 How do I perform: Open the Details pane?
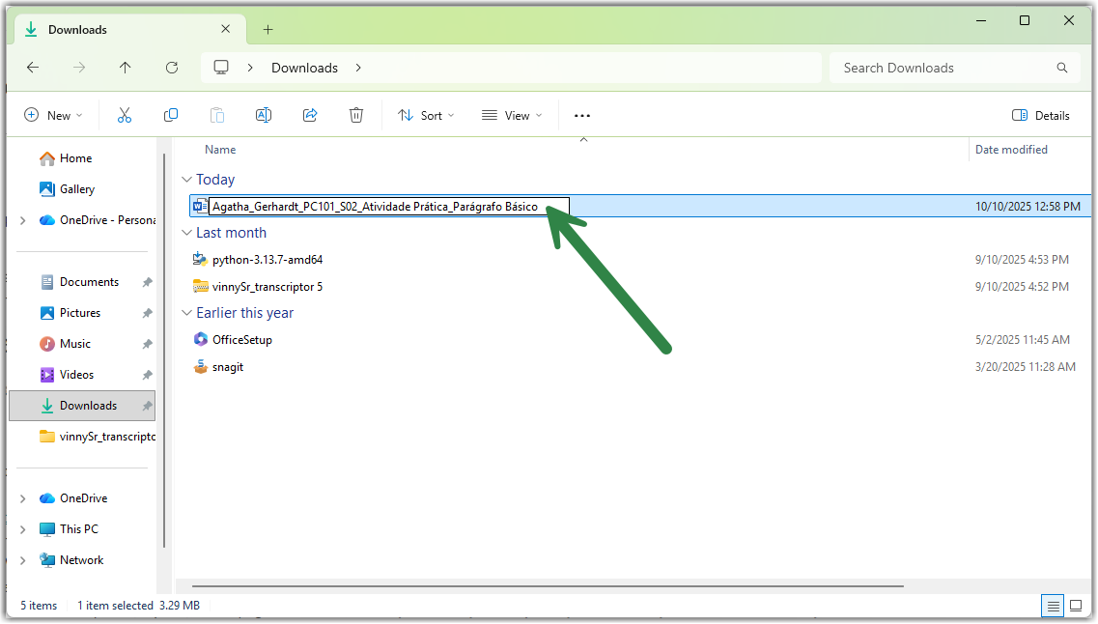1041,115
